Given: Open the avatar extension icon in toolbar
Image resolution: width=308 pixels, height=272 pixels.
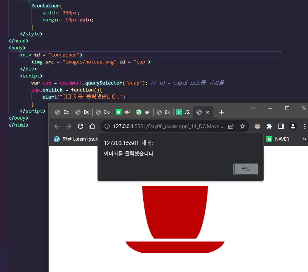Looking at the screenshot, I should click(x=257, y=126).
